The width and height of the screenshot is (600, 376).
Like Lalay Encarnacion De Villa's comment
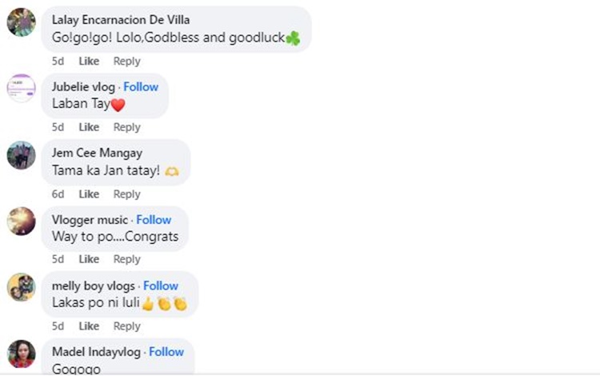click(x=89, y=61)
